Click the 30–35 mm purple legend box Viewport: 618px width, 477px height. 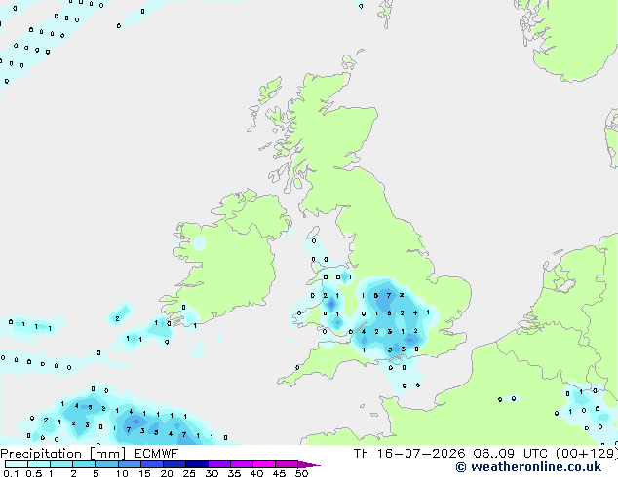[x=219, y=464]
